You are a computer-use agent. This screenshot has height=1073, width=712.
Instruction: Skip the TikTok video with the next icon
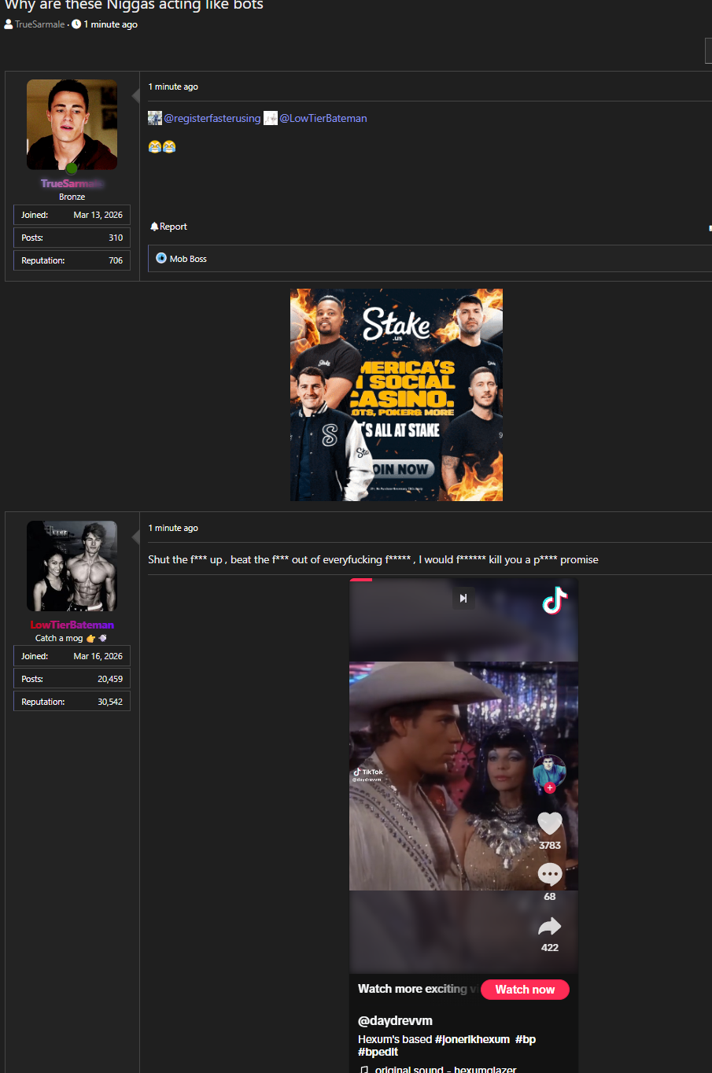click(x=463, y=599)
